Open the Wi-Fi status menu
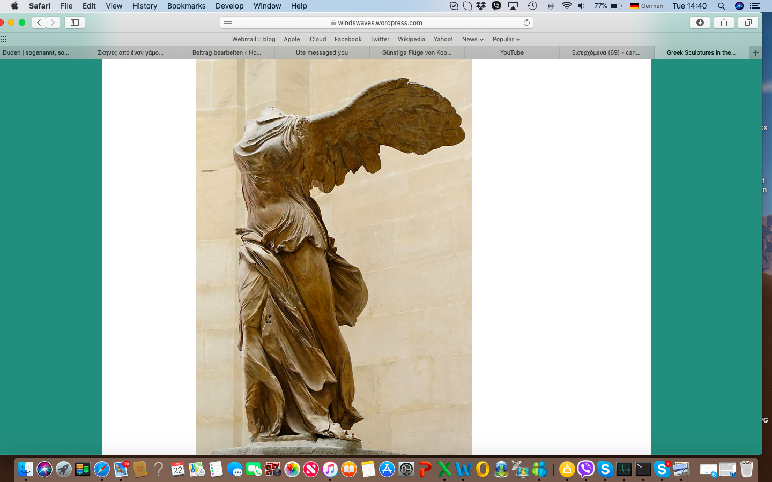 tap(567, 6)
